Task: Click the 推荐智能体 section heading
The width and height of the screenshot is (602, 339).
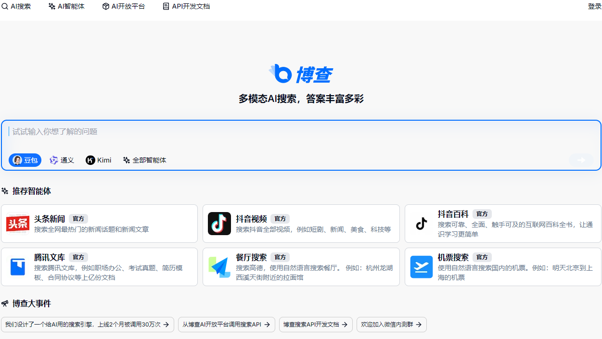Action: coord(32,191)
